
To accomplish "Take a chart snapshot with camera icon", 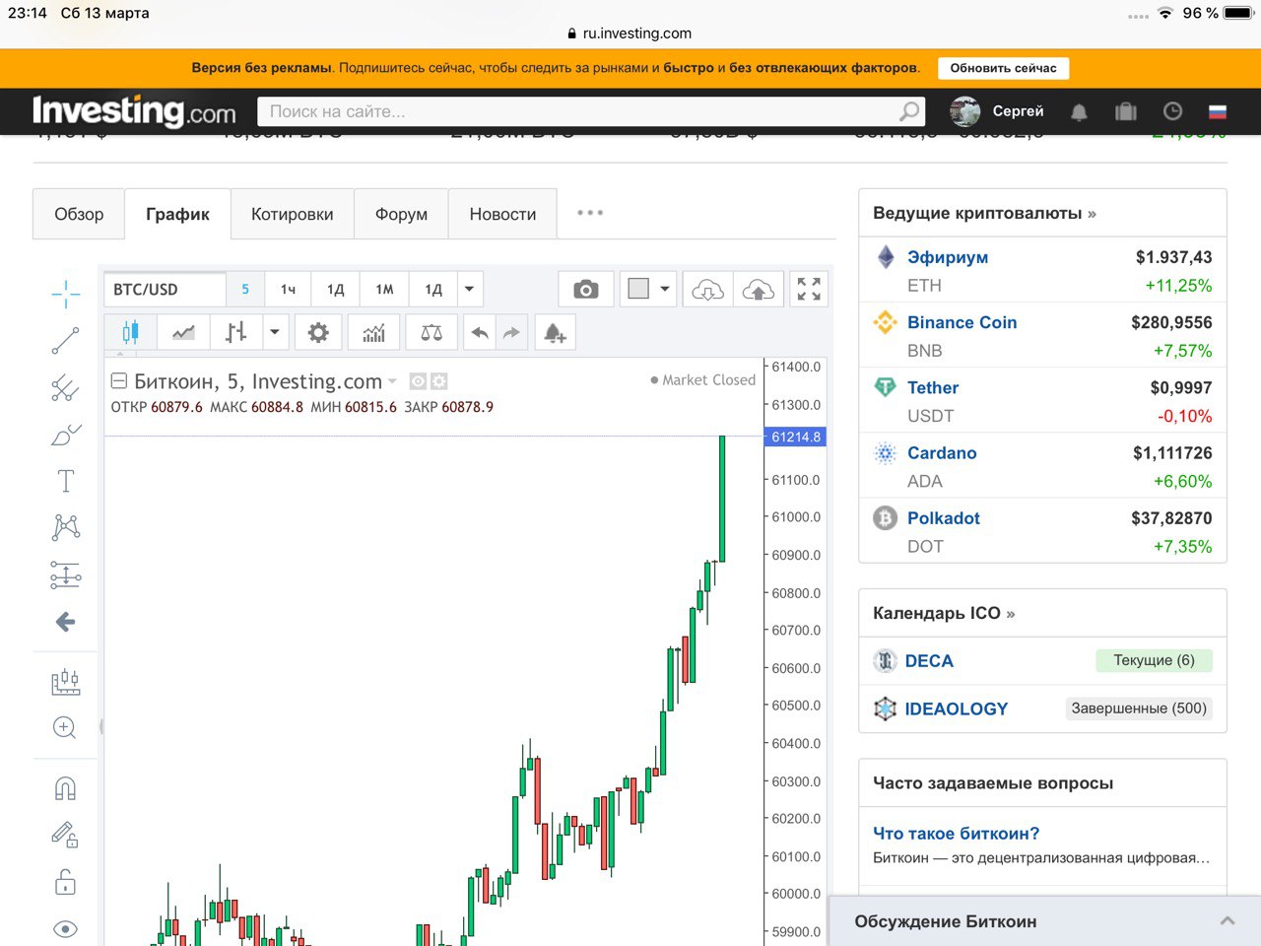I will coord(586,289).
